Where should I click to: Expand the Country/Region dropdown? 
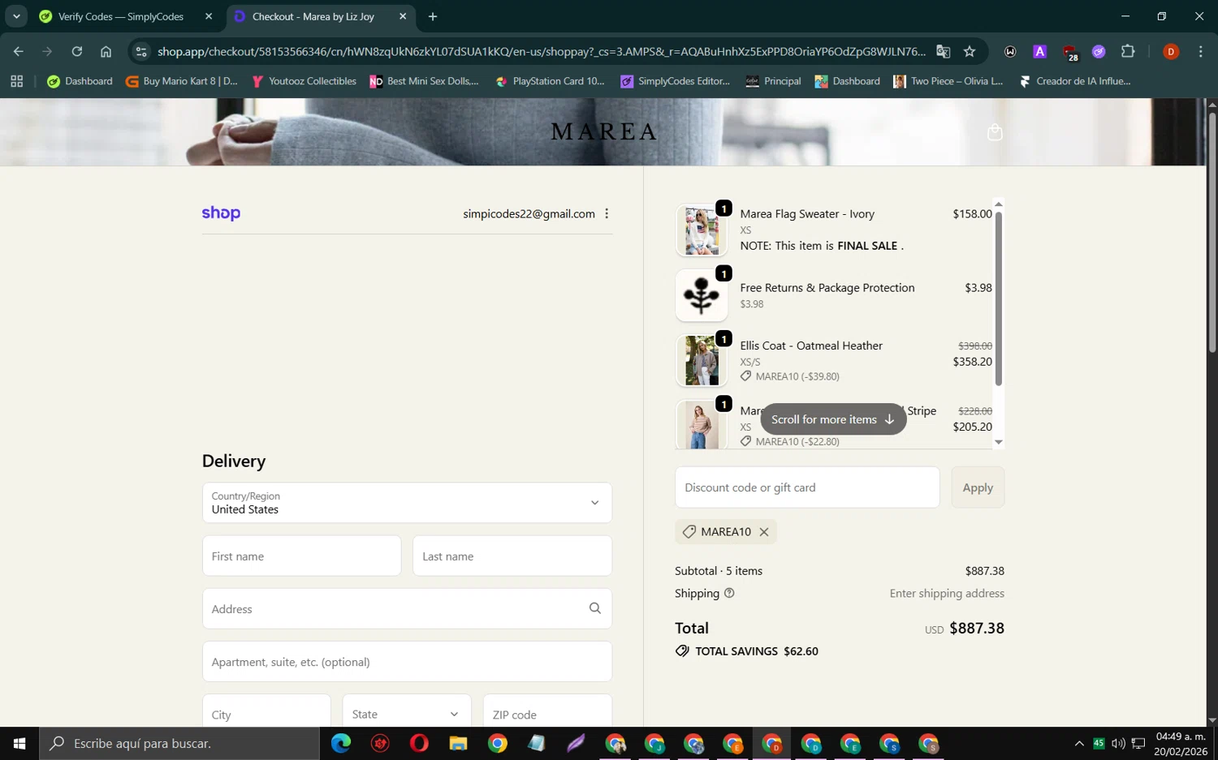(407, 503)
